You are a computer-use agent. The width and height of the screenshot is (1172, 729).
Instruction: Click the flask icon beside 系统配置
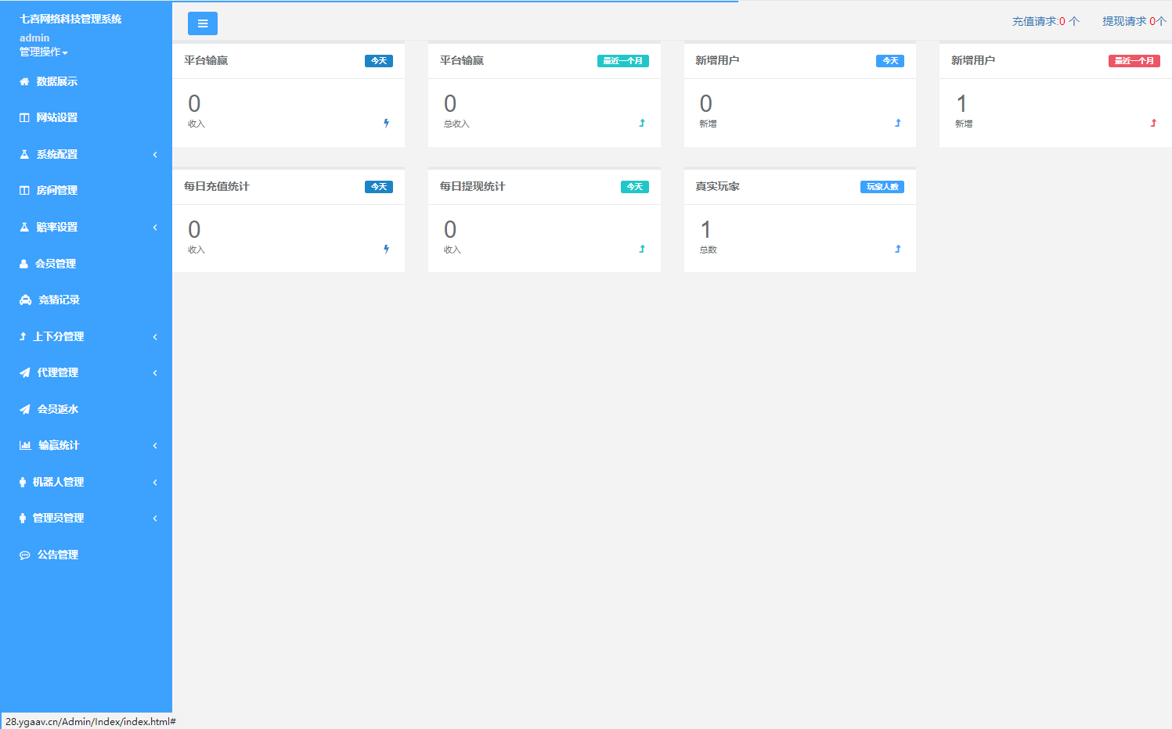coord(24,155)
